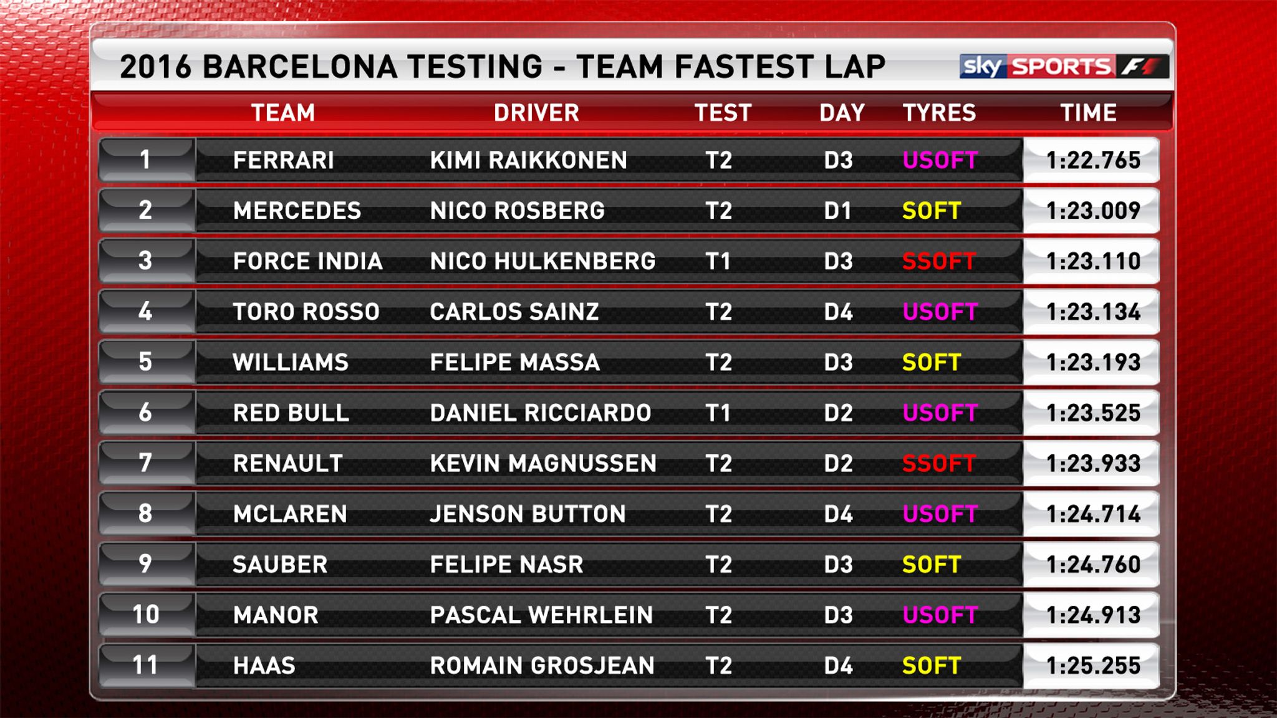Screen dimensions: 1277x718
Task: Click the 2016 Barcelona Testing title
Action: coord(502,67)
